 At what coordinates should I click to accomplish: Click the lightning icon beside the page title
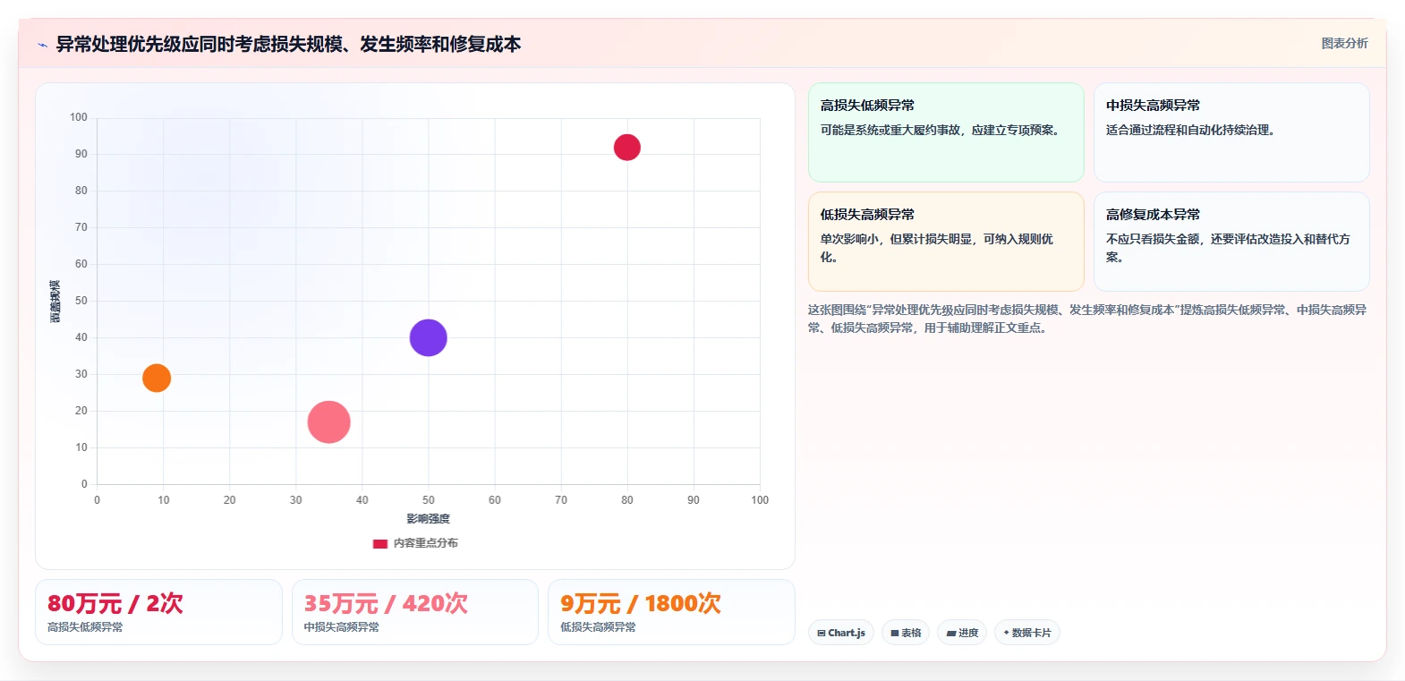pyautogui.click(x=42, y=45)
